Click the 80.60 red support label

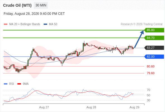tap(150, 66)
